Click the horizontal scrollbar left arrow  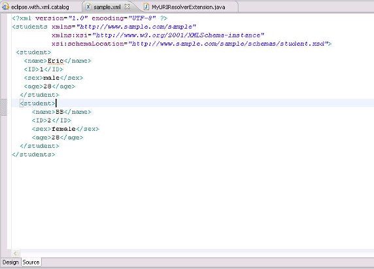point(15,253)
